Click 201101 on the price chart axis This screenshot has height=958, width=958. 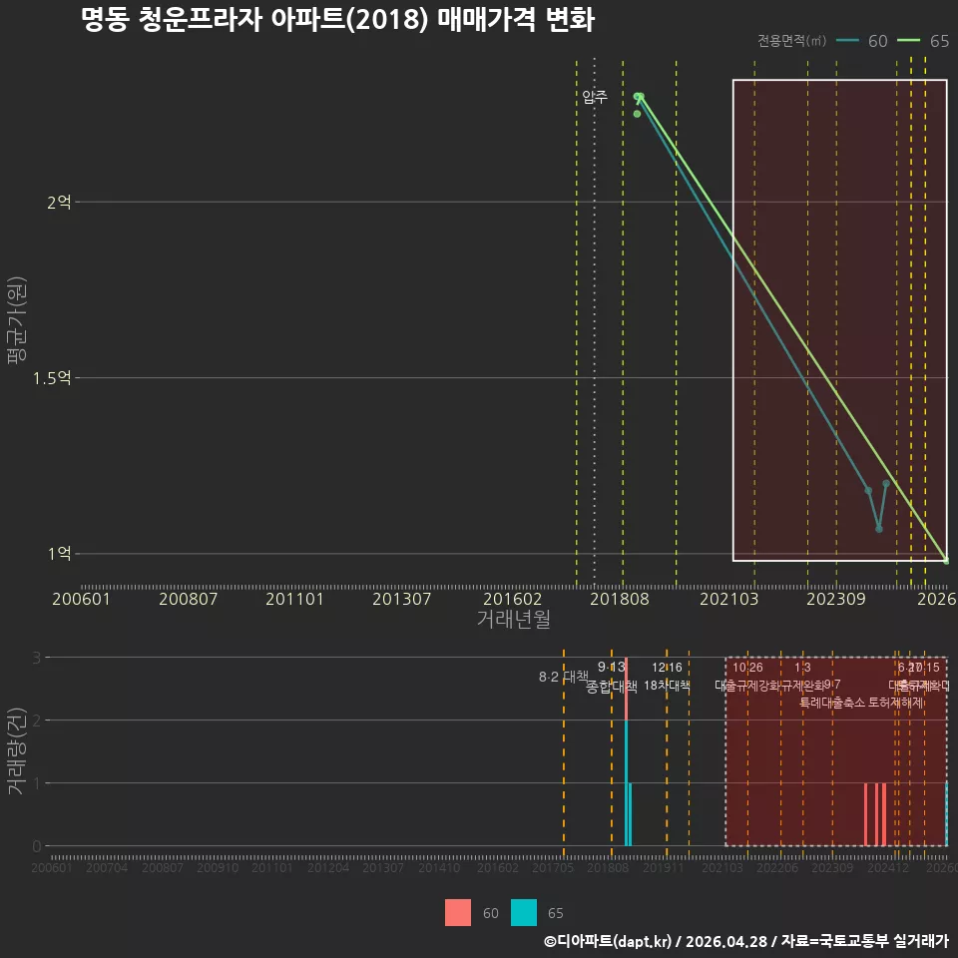pos(294,599)
